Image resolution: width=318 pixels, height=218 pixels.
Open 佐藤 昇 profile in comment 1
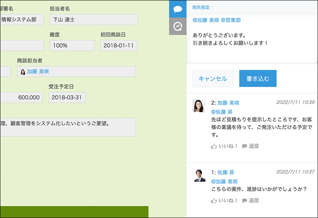pos(226,172)
